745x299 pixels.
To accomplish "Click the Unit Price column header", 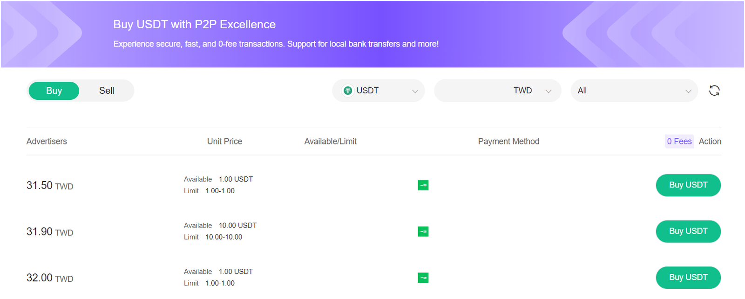I will [224, 141].
